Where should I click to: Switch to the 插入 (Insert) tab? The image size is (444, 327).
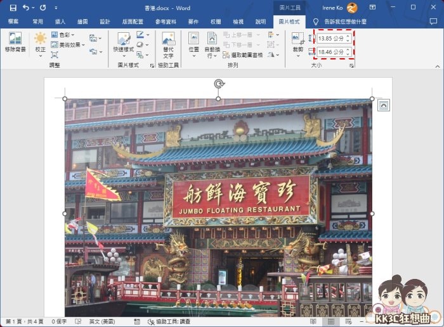60,22
